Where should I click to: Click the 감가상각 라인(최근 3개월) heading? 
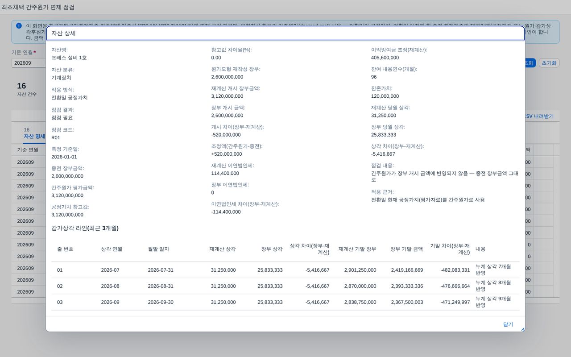click(x=85, y=228)
